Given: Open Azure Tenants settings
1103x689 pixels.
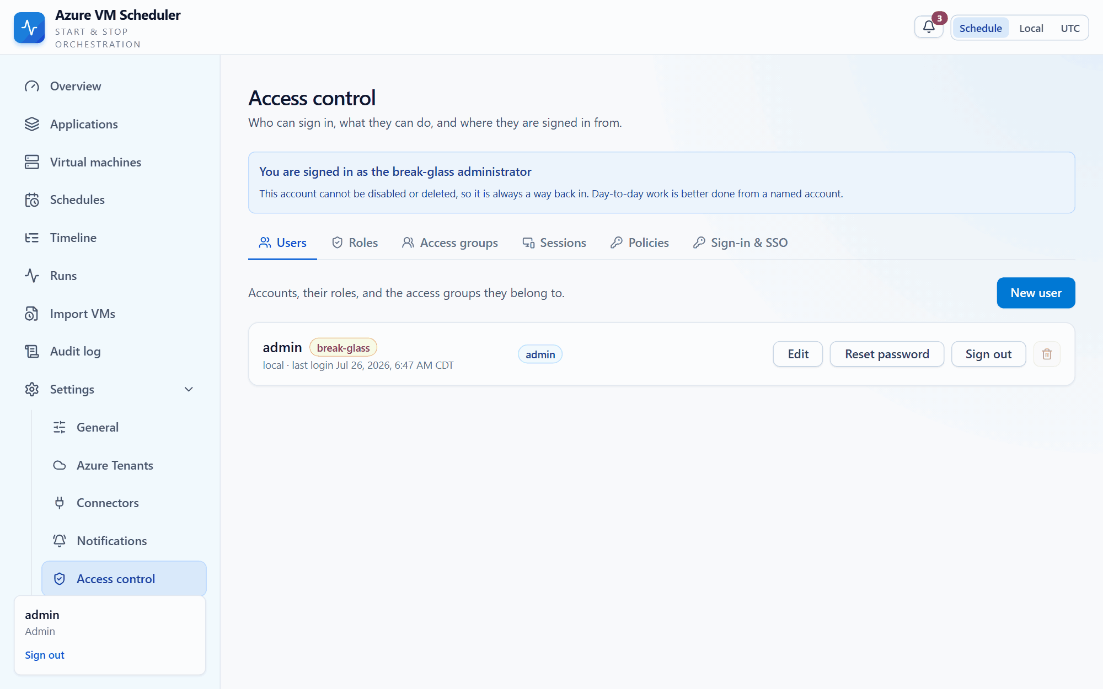Looking at the screenshot, I should [x=124, y=465].
